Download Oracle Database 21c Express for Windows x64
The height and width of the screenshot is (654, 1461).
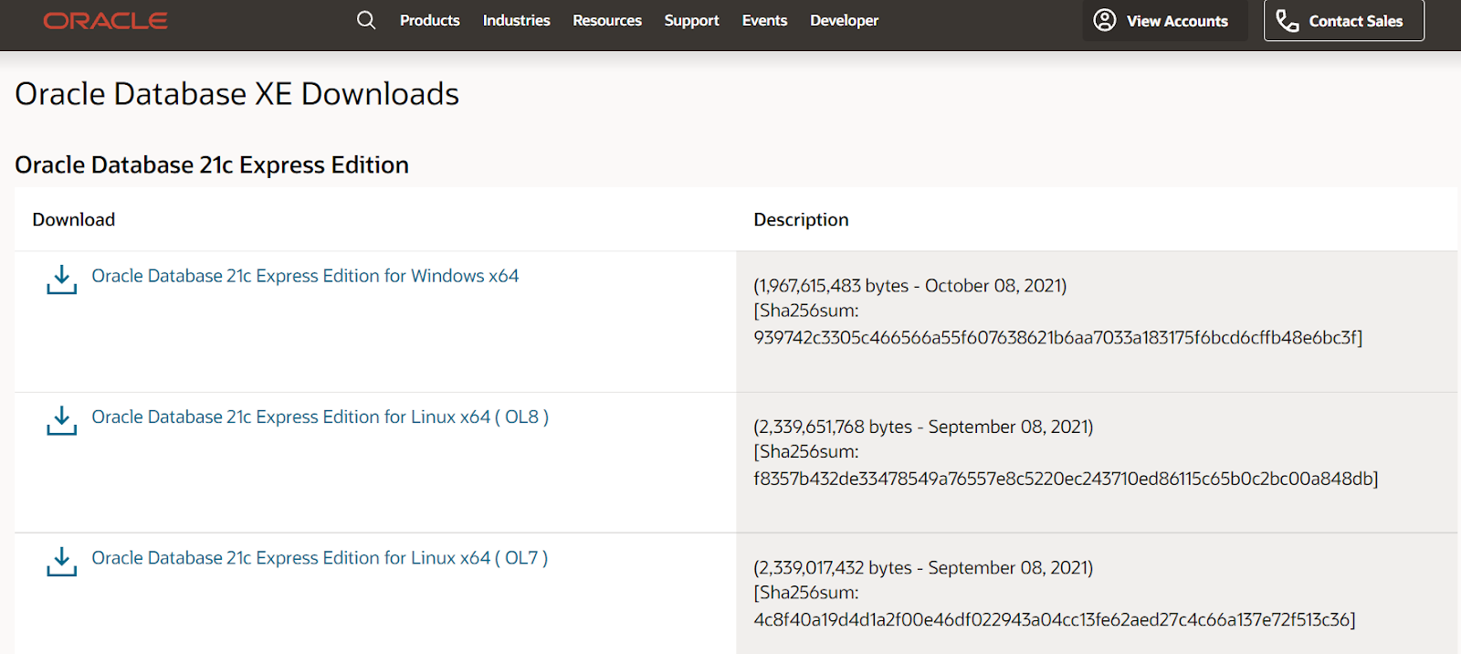pyautogui.click(x=305, y=276)
